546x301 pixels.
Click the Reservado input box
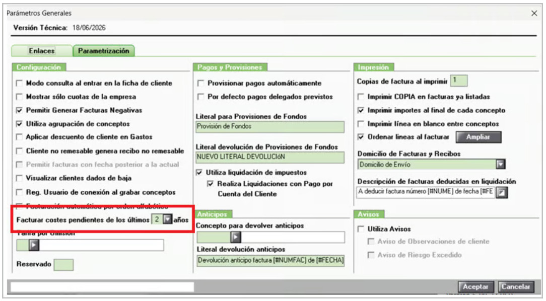point(64,265)
